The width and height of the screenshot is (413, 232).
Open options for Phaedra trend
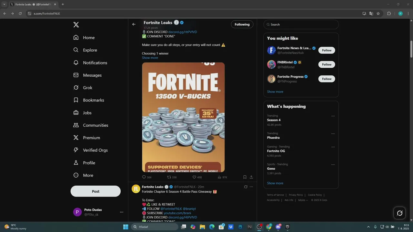pos(333,134)
